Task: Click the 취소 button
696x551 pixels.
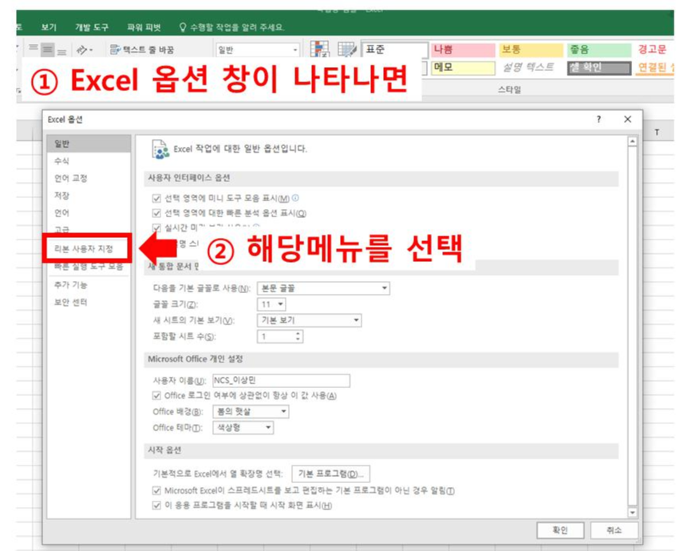Action: tap(615, 530)
